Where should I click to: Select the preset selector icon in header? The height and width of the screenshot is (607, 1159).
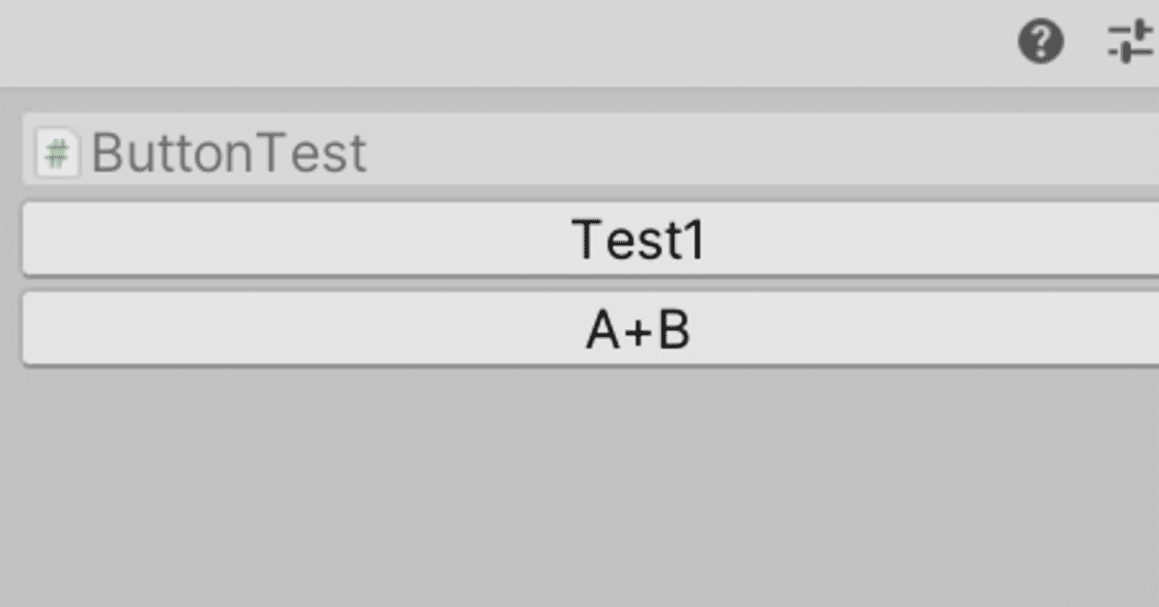[1132, 42]
